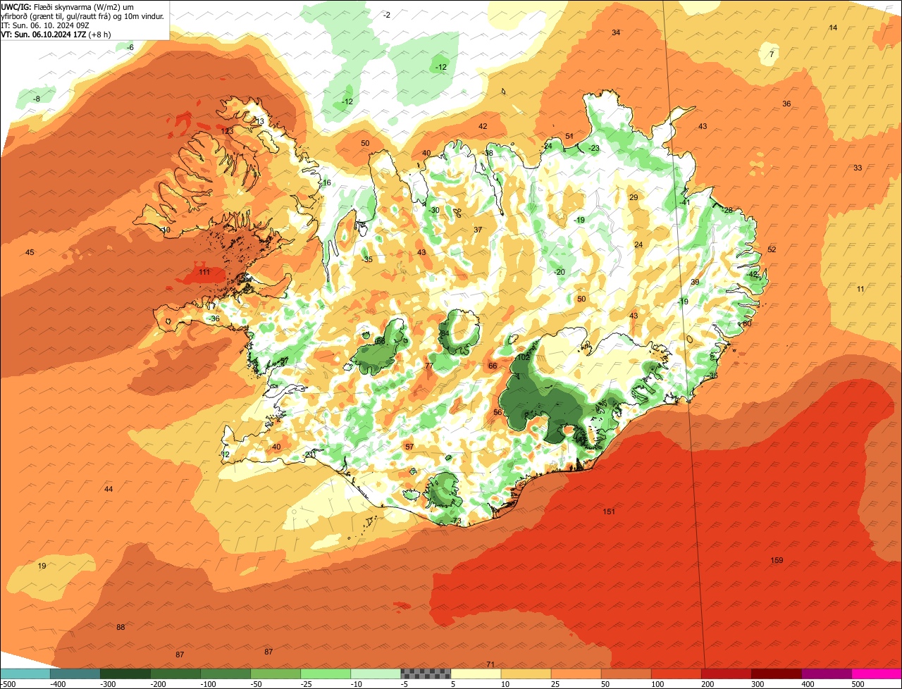Viewport: 902px width, 689px height.
Task: Click the darkest green -300 to -200 legend swatch
Action: 125,674
